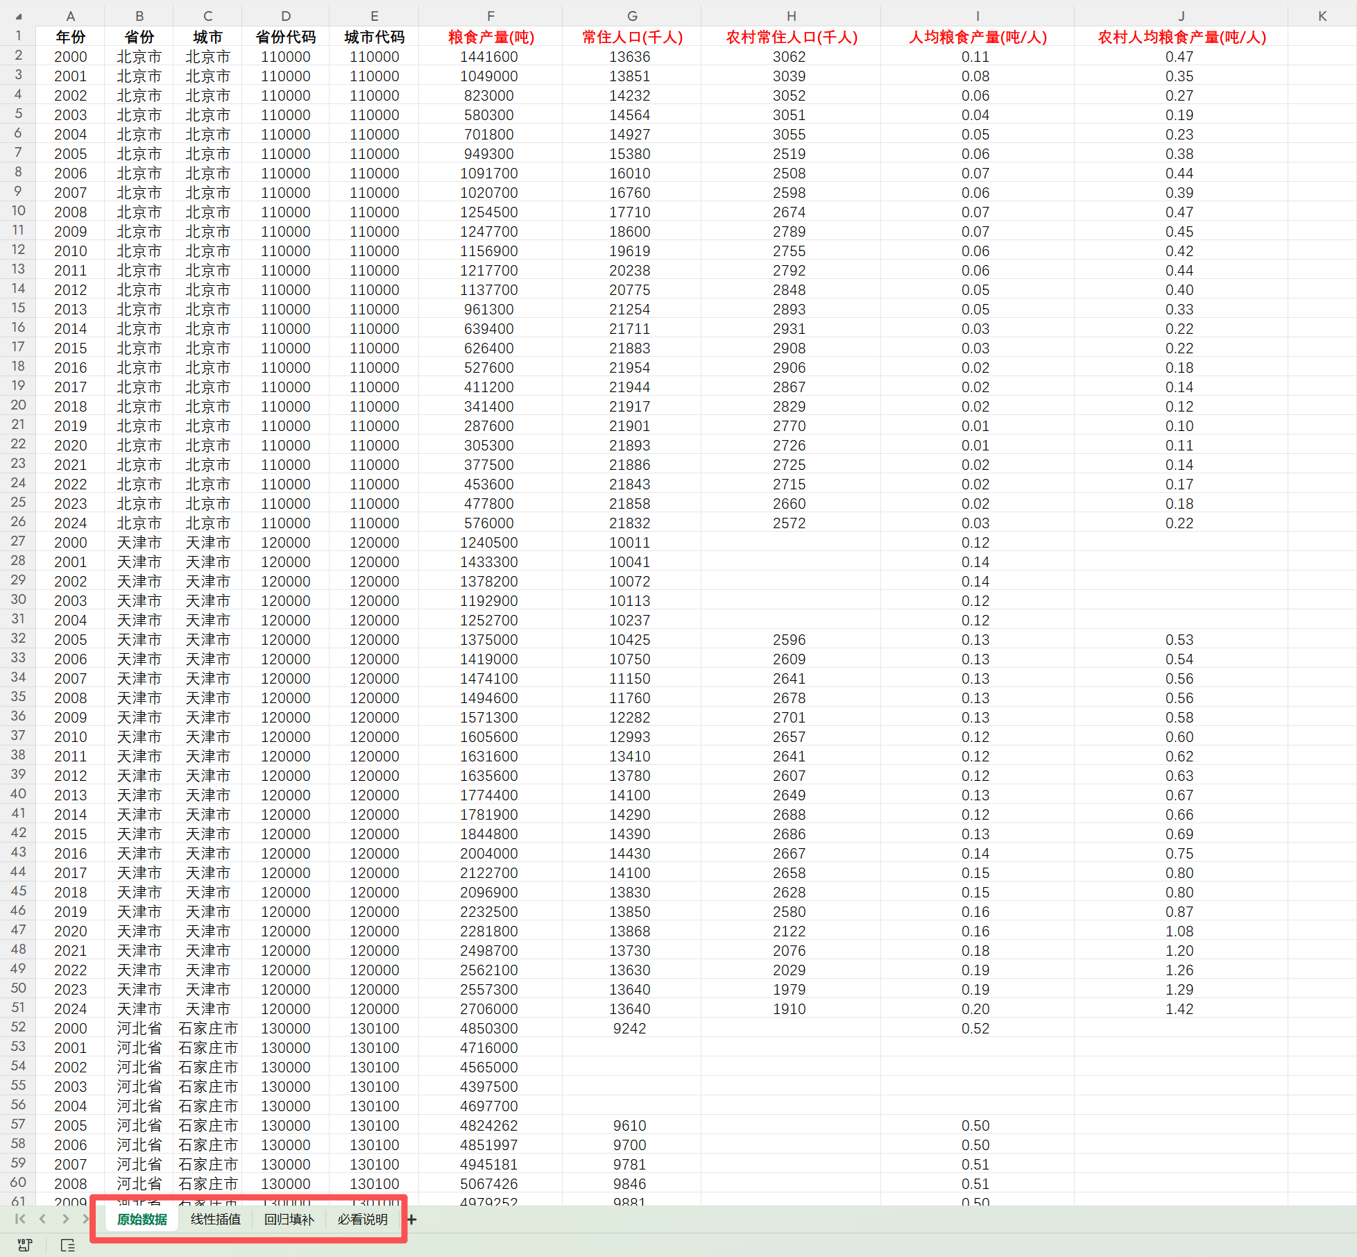Click next sheet navigation arrow
The height and width of the screenshot is (1257, 1357).
point(65,1219)
